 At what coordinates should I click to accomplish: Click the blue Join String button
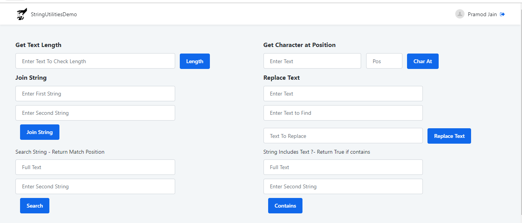point(40,132)
